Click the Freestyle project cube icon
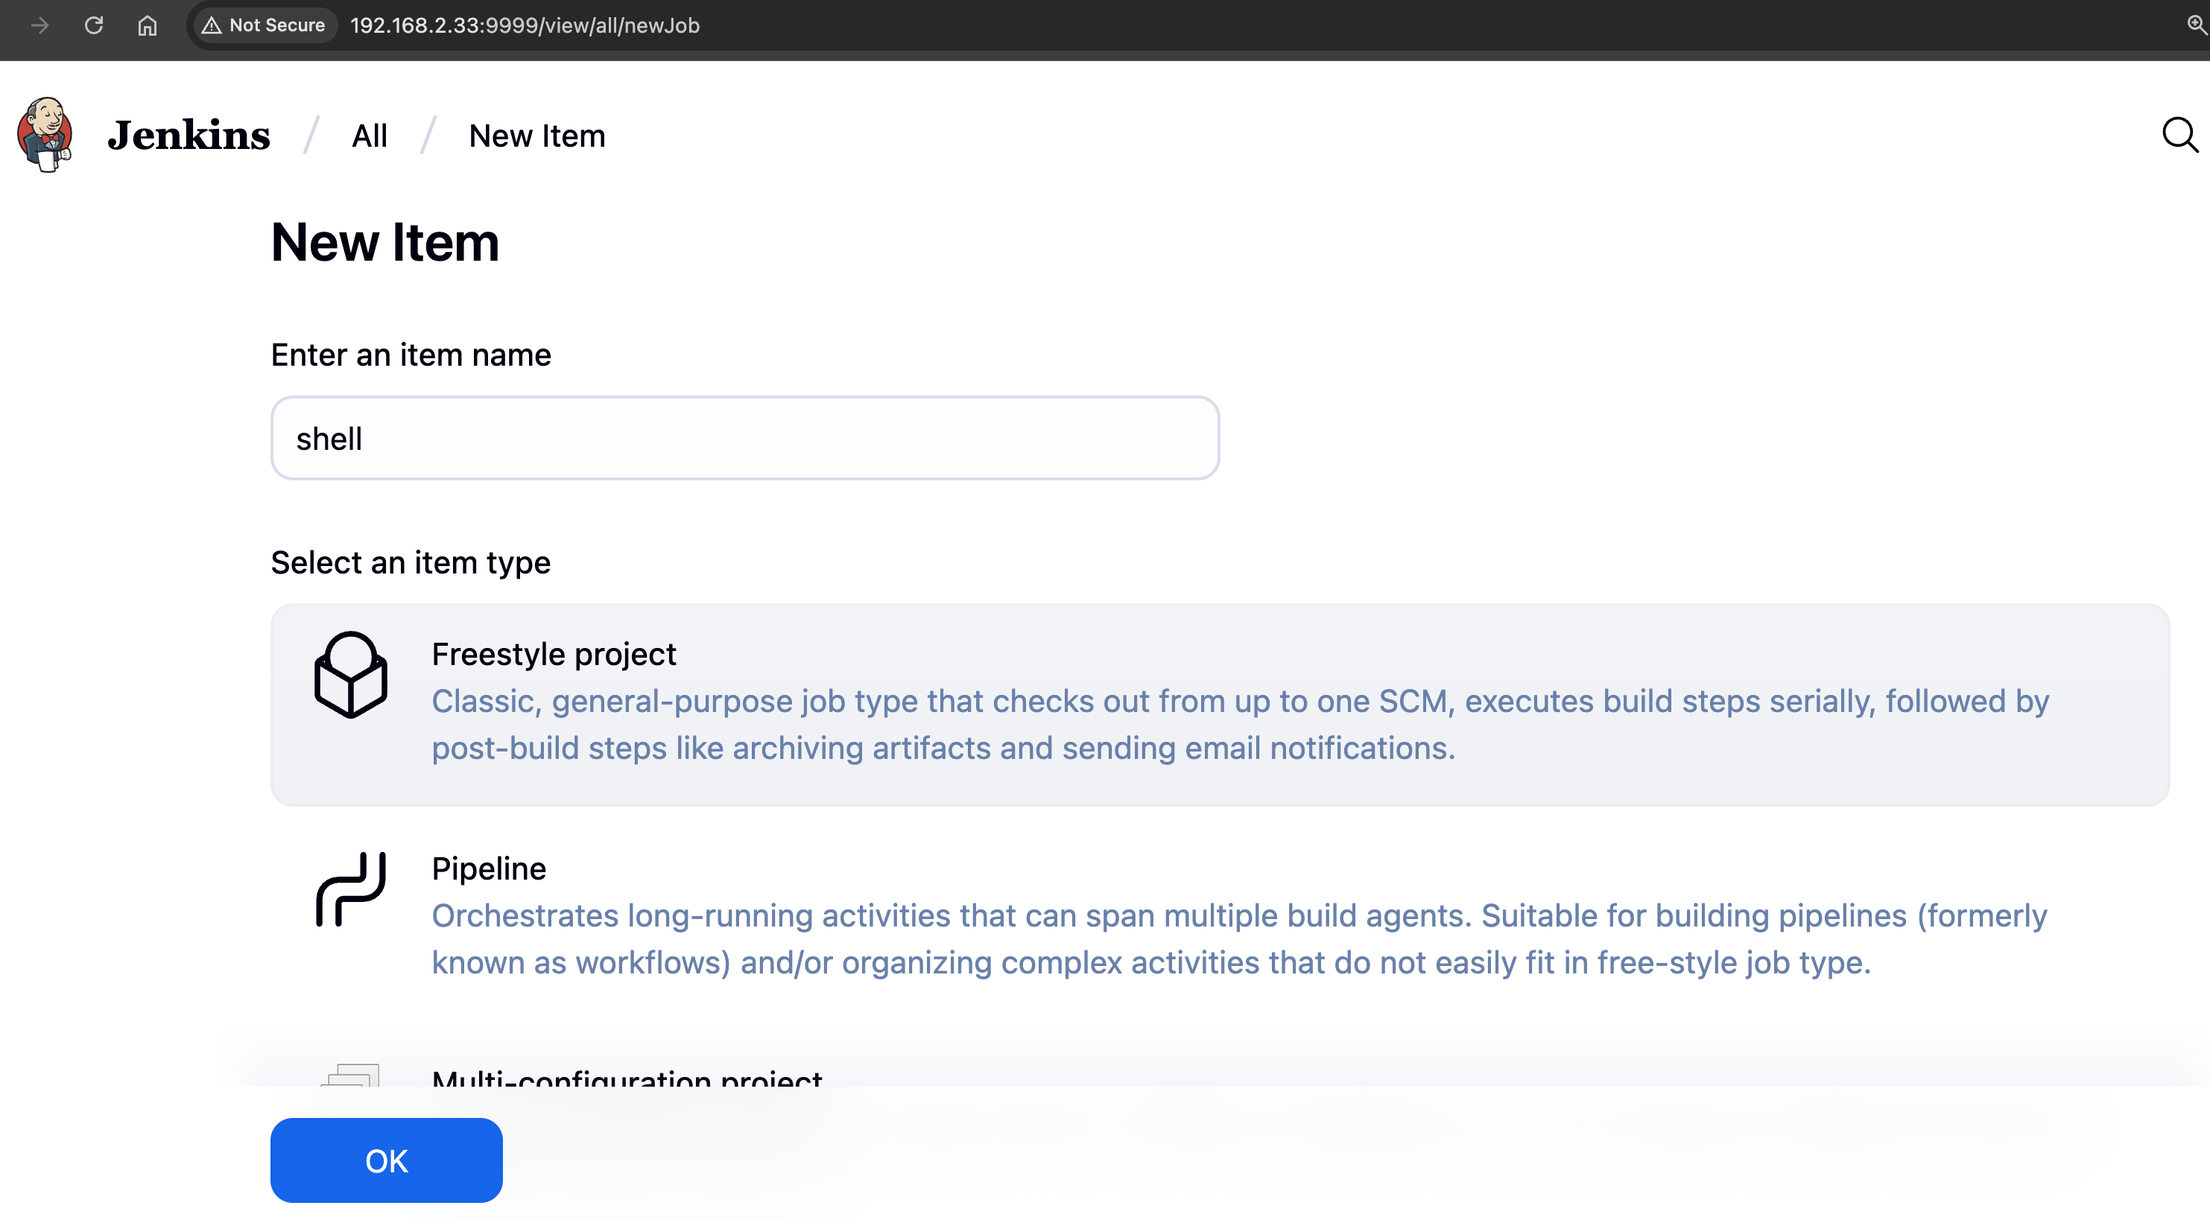 click(x=350, y=675)
